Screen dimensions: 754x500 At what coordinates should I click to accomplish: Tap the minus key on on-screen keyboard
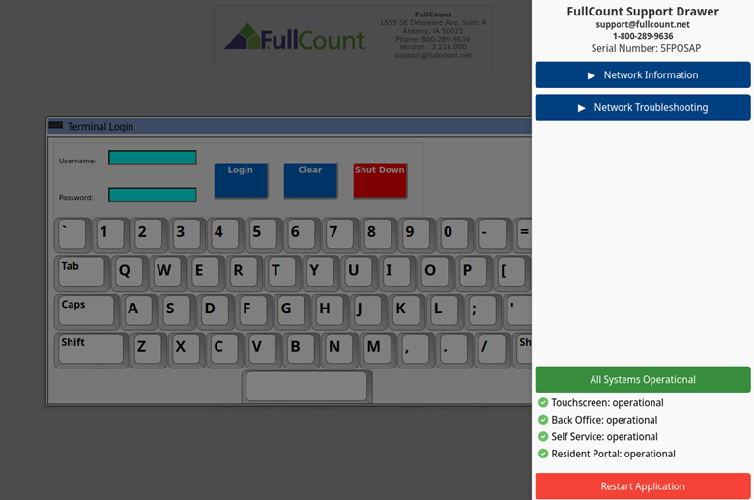493,235
